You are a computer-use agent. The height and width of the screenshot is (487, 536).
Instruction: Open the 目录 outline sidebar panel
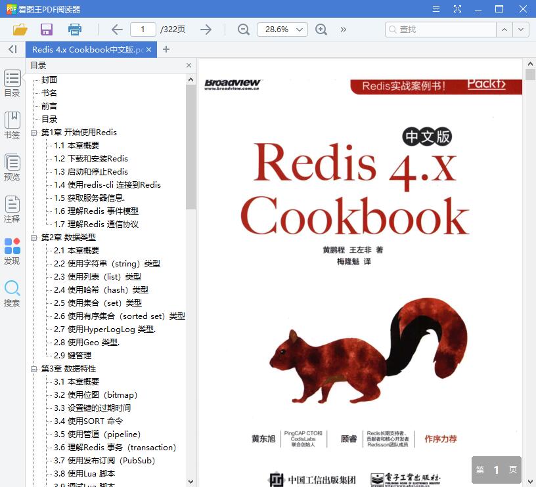[x=12, y=83]
